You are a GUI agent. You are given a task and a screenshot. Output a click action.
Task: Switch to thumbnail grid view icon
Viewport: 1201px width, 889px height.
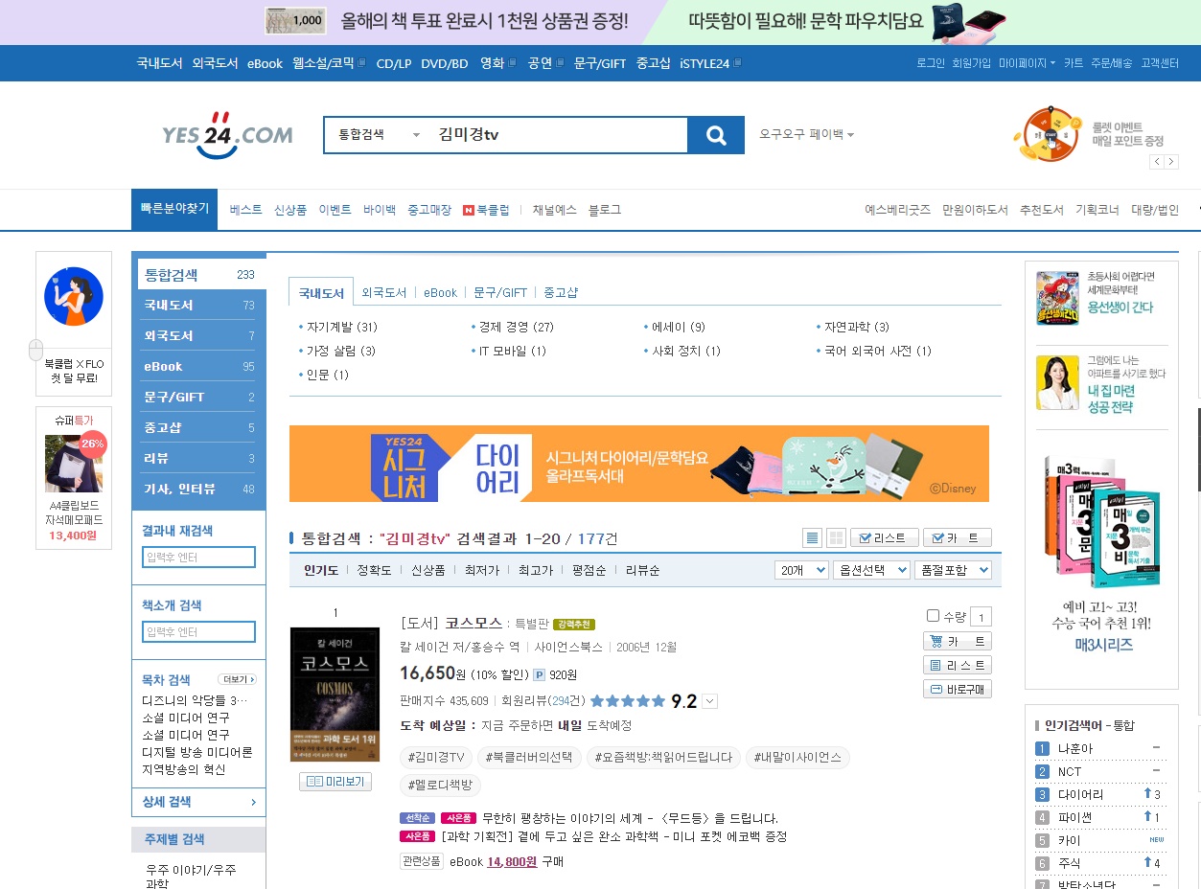point(836,537)
